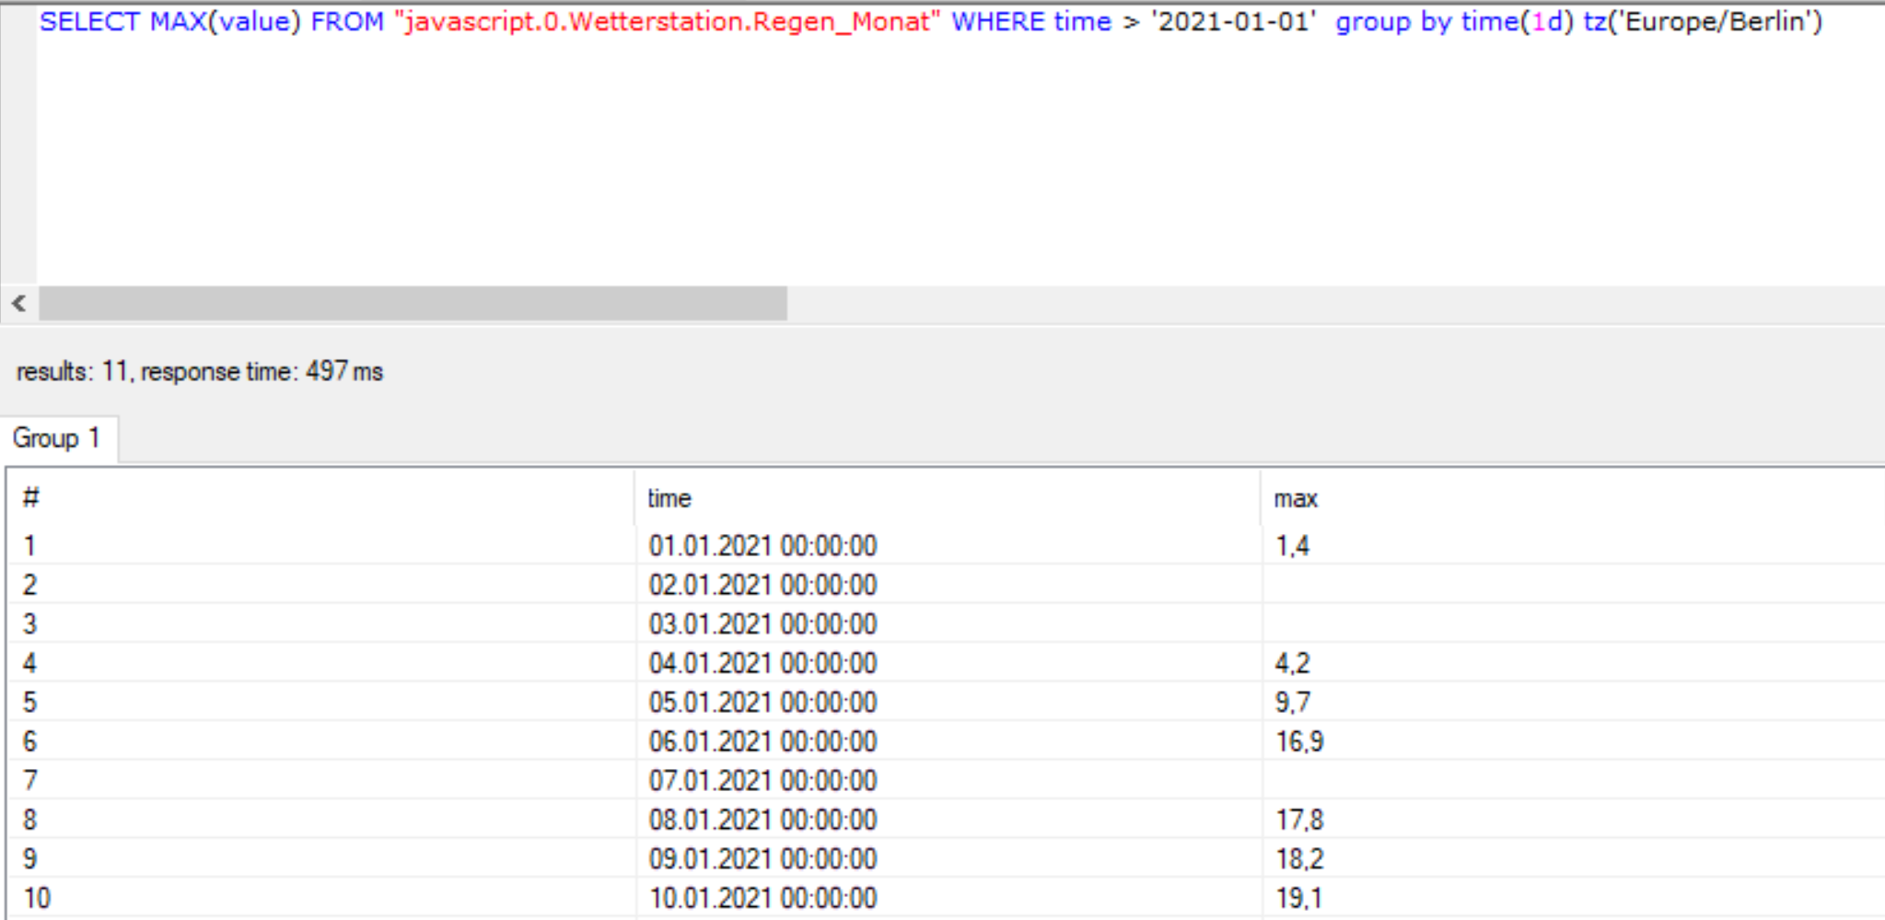Click the SQL query text in the editor

click(x=930, y=21)
